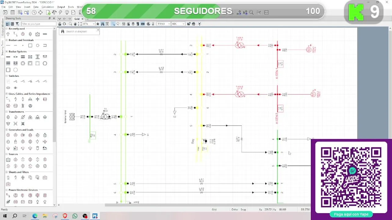Viewport: 392px width, 220px height.
Task: Open WhatsApp from the taskbar
Action: point(75,216)
